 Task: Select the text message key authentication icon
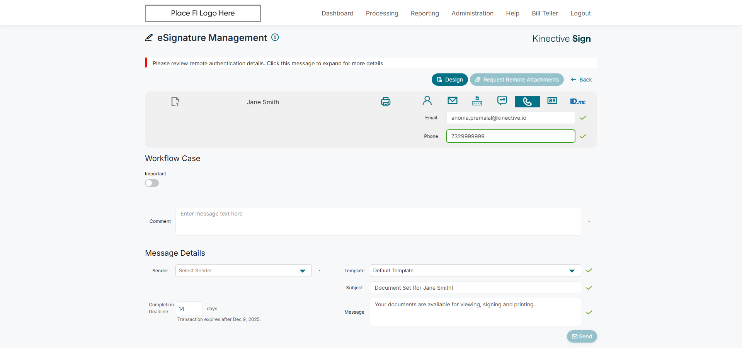pos(502,101)
